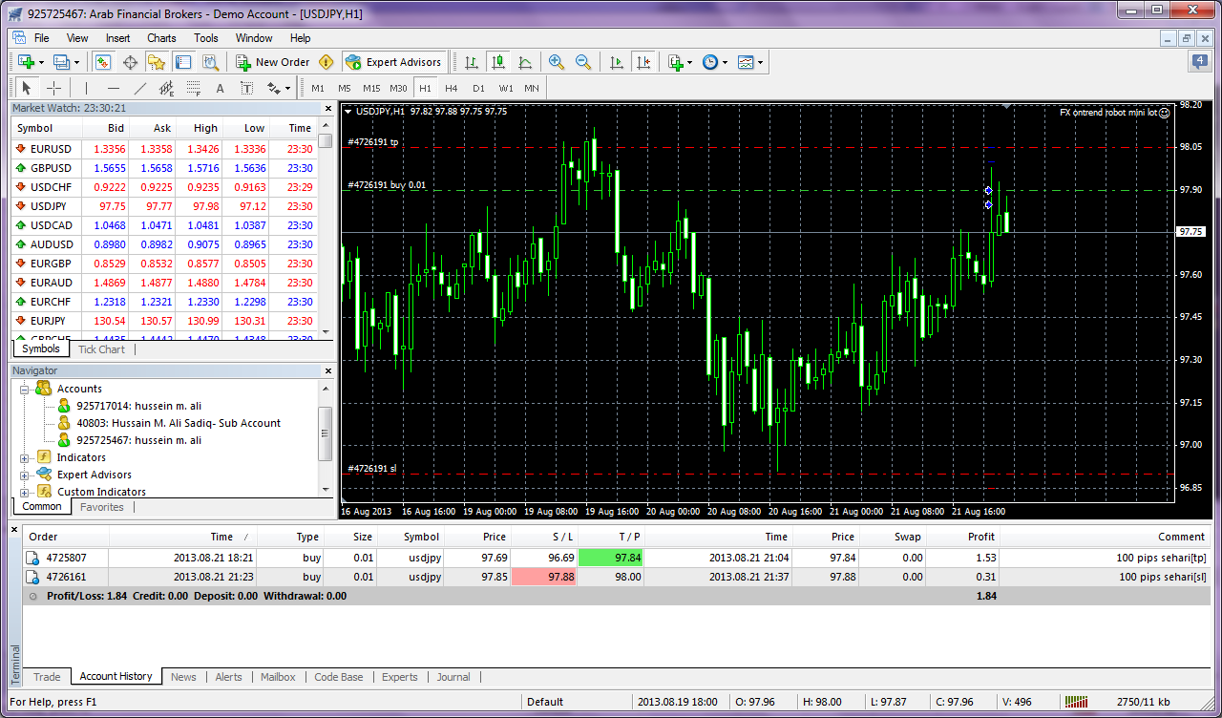Switch to Candlesticks chart view
Viewport: 1222px width, 718px height.
497,62
